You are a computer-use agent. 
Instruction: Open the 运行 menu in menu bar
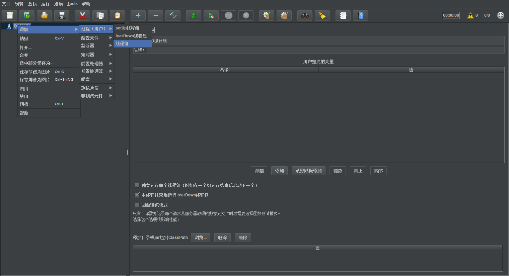[45, 4]
